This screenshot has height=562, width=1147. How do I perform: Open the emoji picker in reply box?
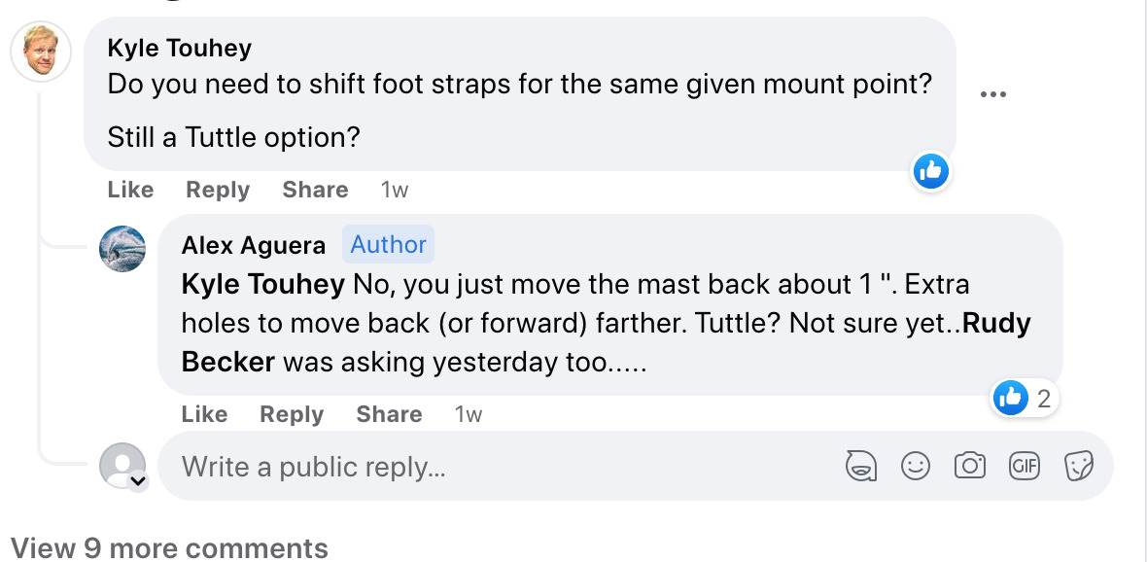pyautogui.click(x=916, y=467)
